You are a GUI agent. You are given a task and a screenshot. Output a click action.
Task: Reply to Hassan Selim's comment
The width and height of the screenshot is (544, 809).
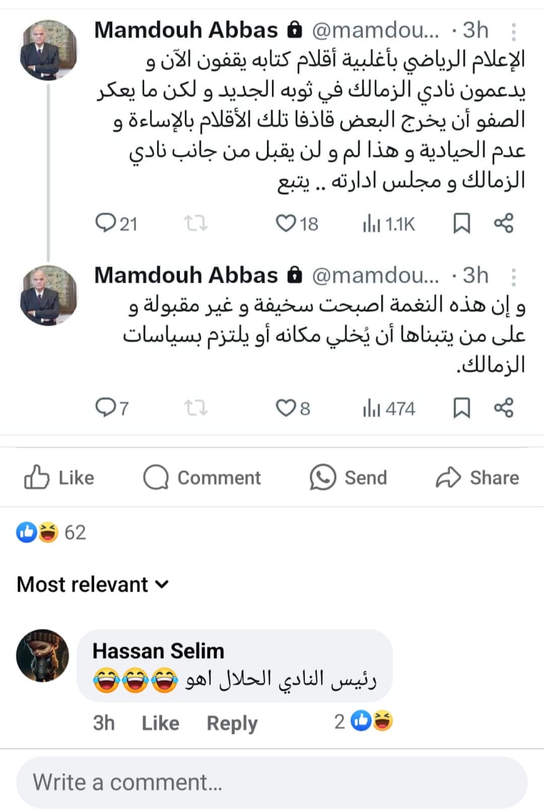pos(232,723)
